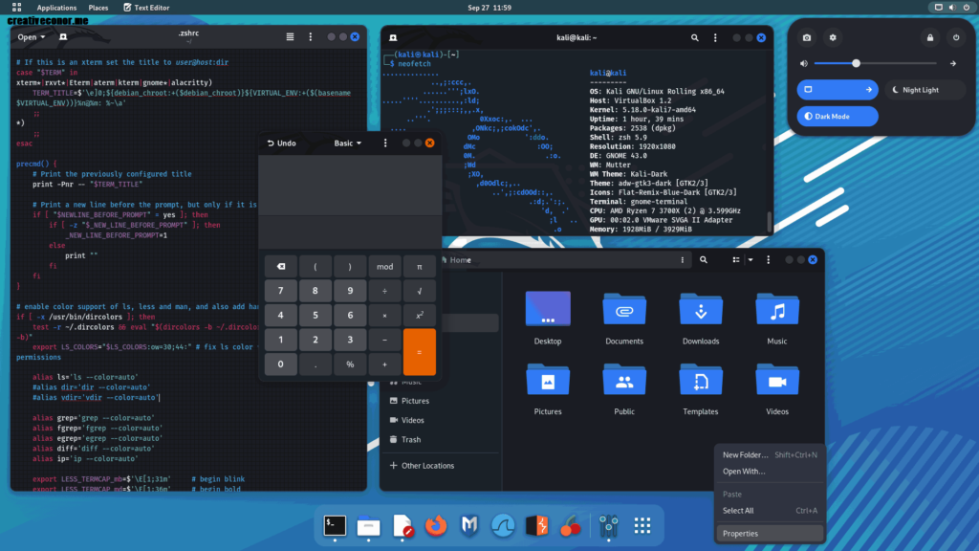The image size is (979, 551).
Task: Click terminal window scrollbar
Action: coord(770,221)
